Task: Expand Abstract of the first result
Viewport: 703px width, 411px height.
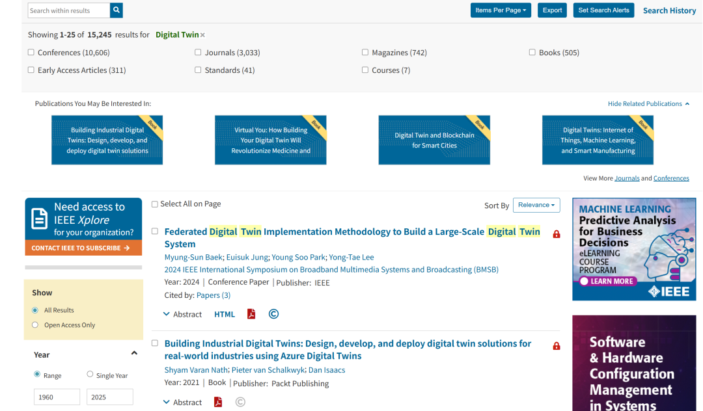Action: [x=182, y=314]
